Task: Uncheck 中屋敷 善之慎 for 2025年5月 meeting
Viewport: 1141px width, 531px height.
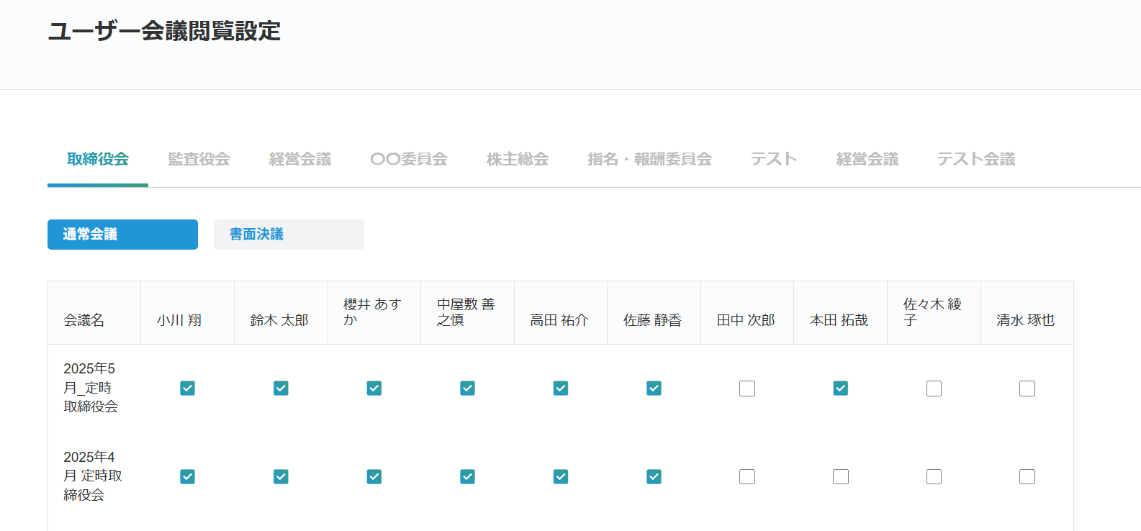Action: point(467,389)
